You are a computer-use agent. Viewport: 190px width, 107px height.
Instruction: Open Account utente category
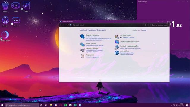(x=125, y=35)
